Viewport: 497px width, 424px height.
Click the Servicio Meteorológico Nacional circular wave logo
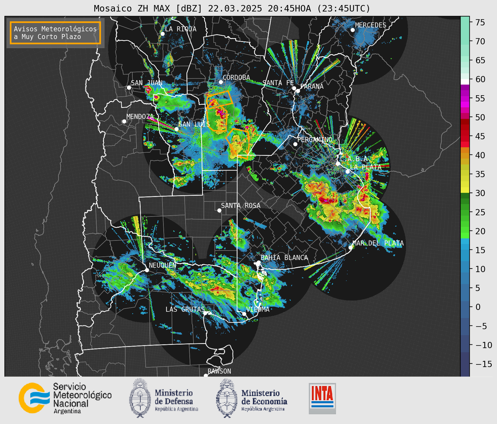[34, 398]
